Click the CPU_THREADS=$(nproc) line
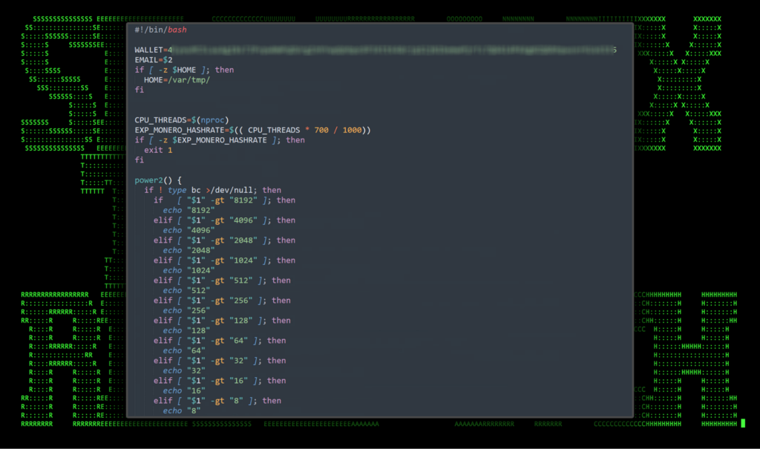The image size is (760, 449). coord(183,120)
